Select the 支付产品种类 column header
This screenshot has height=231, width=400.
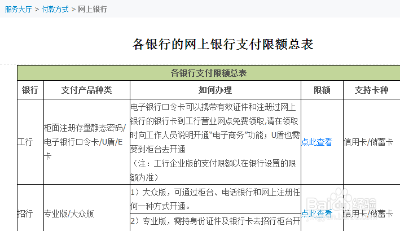pos(86,90)
